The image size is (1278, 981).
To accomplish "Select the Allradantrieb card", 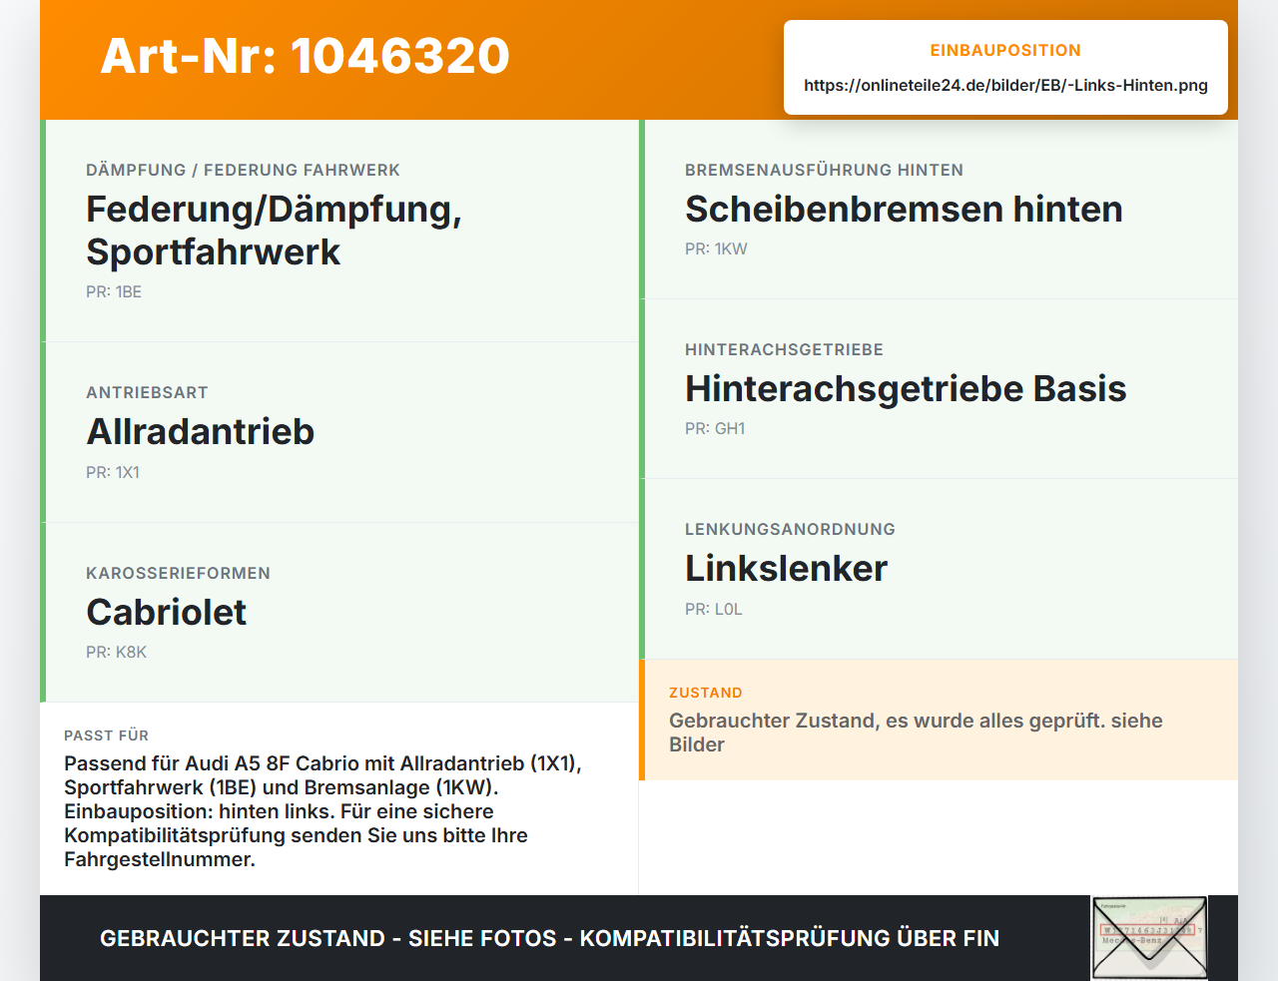I will point(339,432).
